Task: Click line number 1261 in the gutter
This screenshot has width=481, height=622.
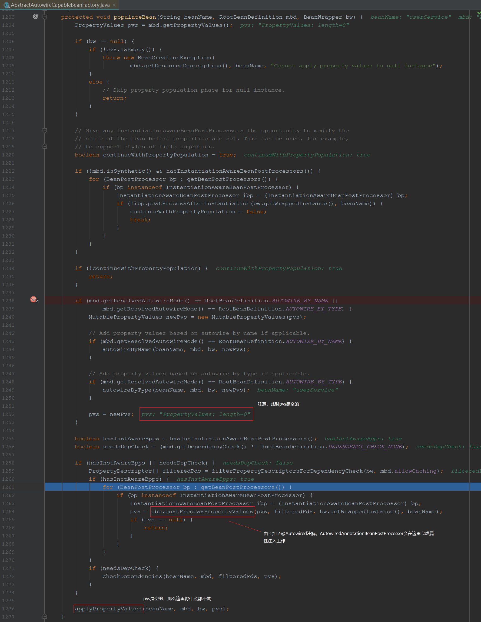Action: (8, 487)
